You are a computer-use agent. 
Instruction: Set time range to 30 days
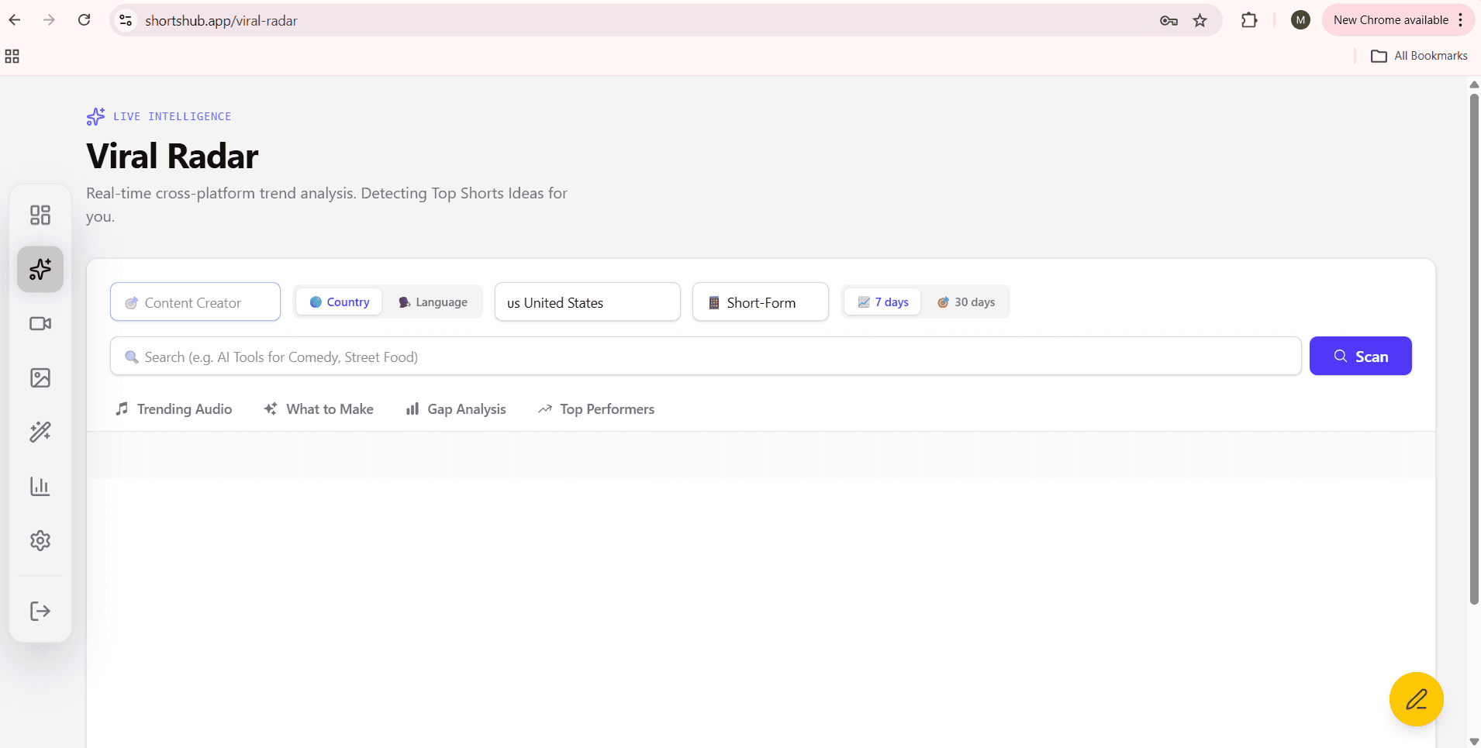coord(966,302)
